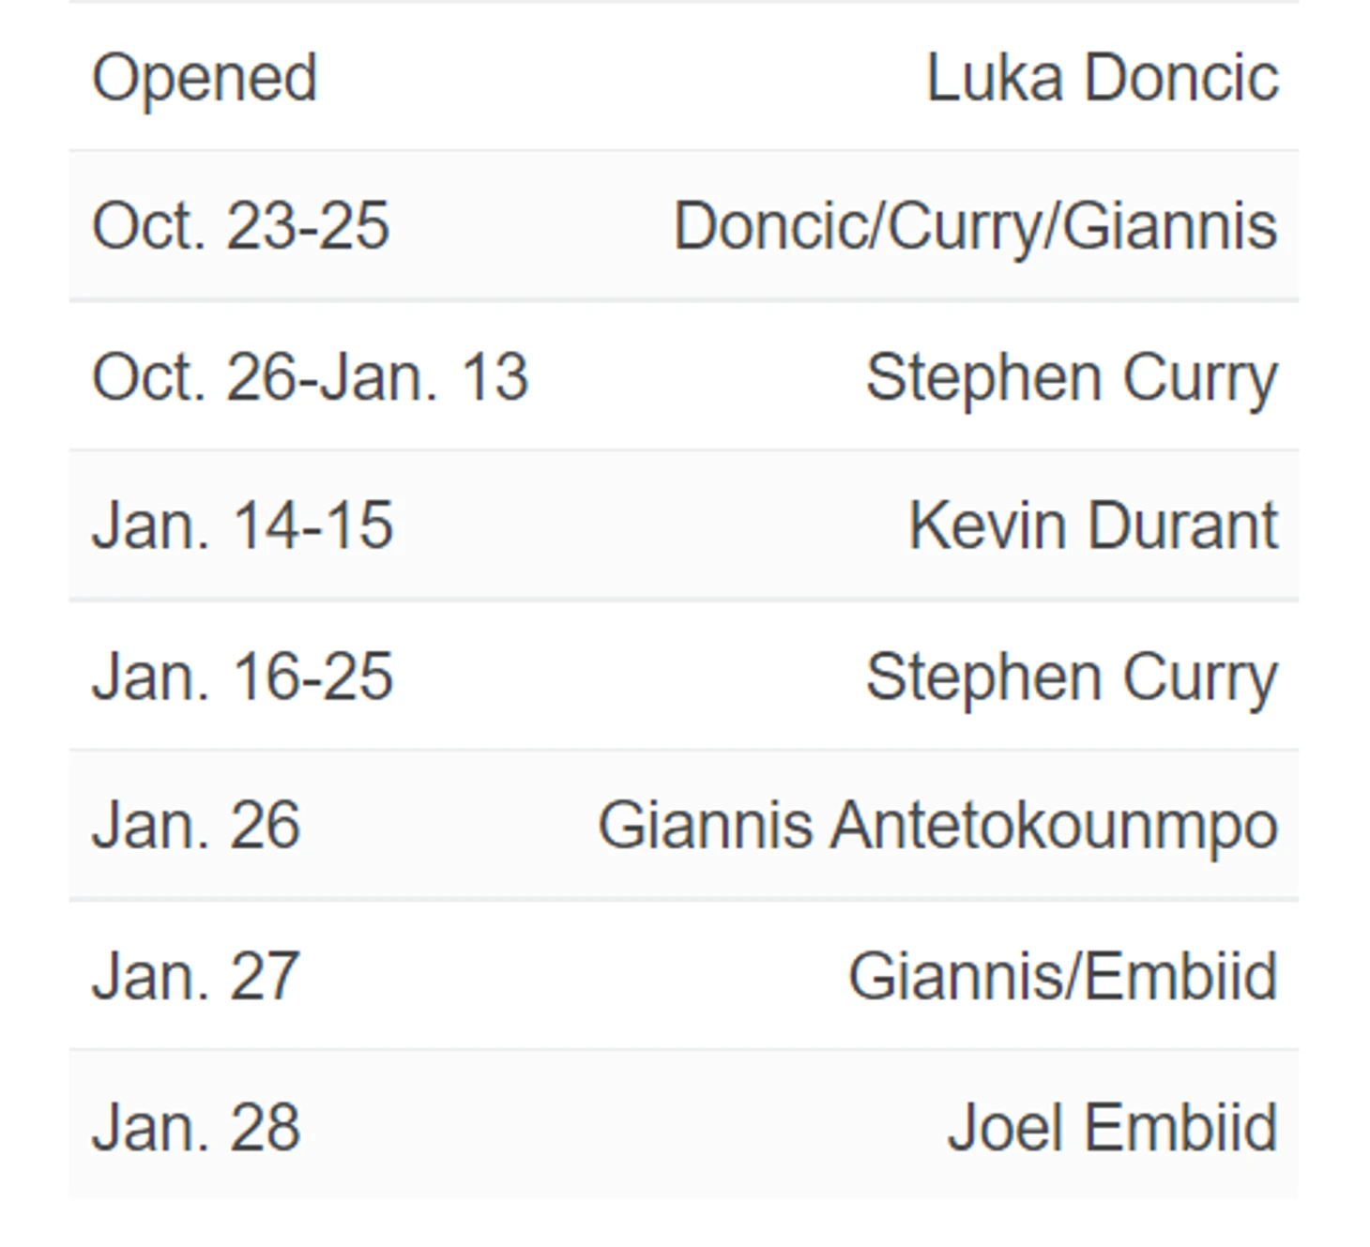Click the 'Jan. 27' date cell

pyautogui.click(x=196, y=977)
